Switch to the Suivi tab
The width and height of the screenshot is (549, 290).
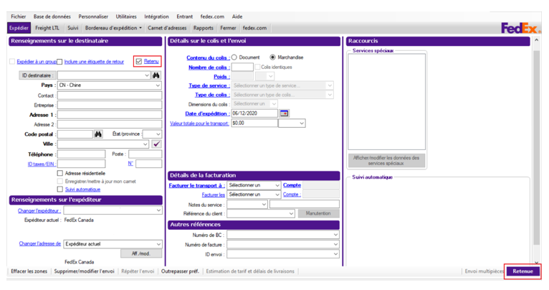pos(73,28)
